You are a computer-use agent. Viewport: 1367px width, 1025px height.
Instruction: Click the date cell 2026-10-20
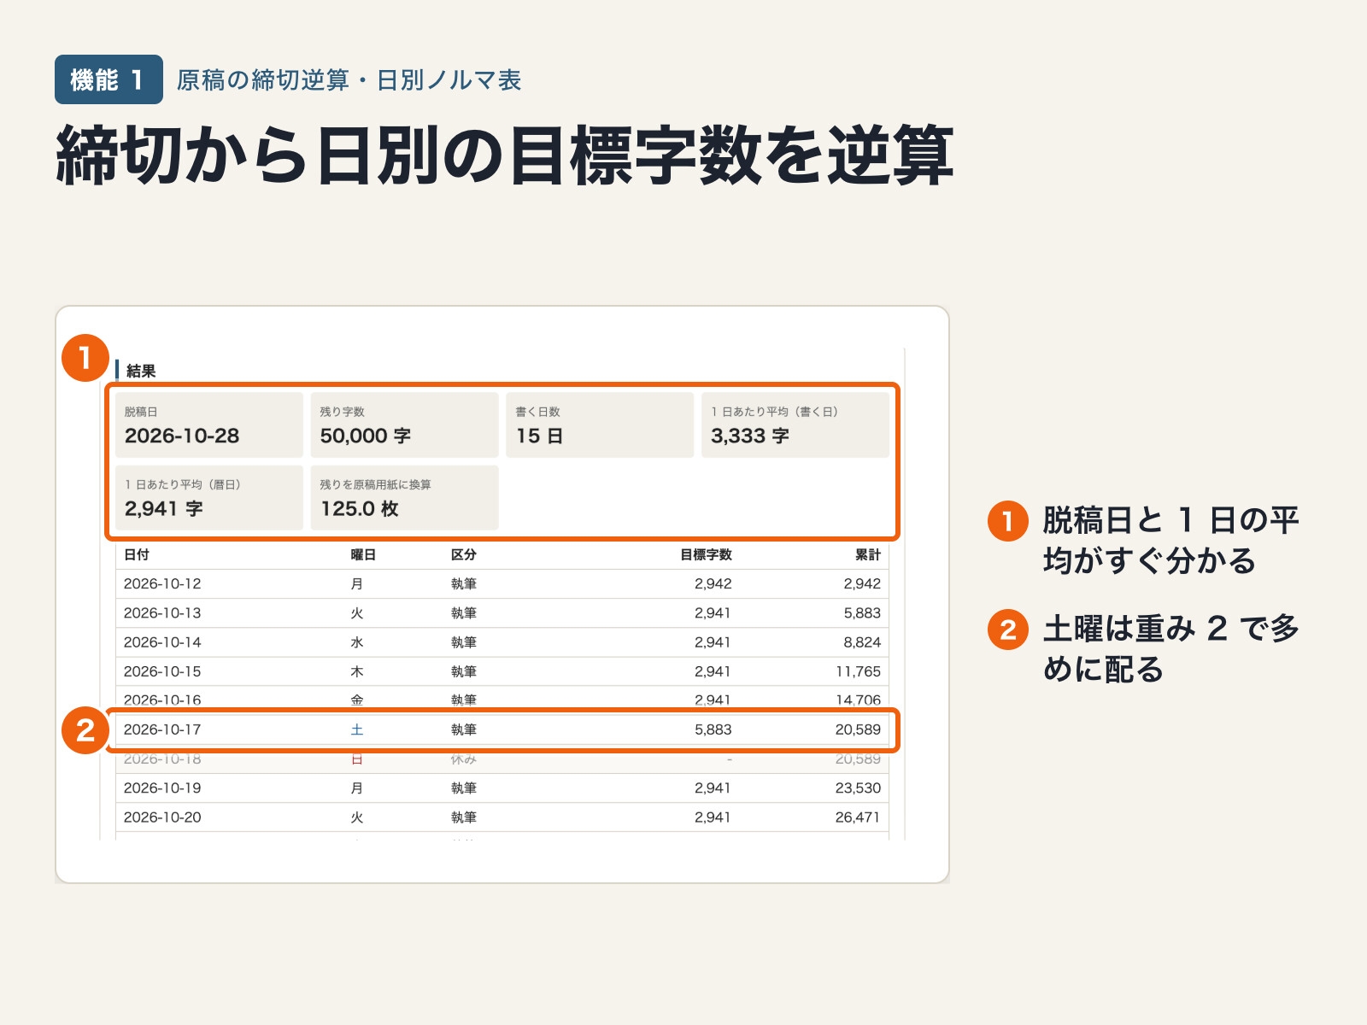tap(162, 817)
